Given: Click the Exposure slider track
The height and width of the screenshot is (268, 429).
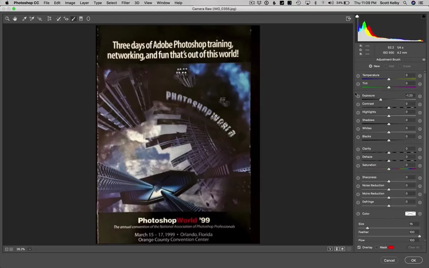Looking at the screenshot, I should 389,100.
